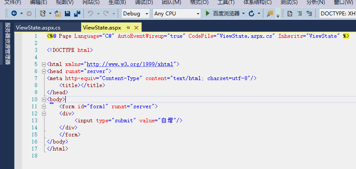Collapse the html element at line 5
Viewport: 356px width, 169px height.
tap(44, 64)
